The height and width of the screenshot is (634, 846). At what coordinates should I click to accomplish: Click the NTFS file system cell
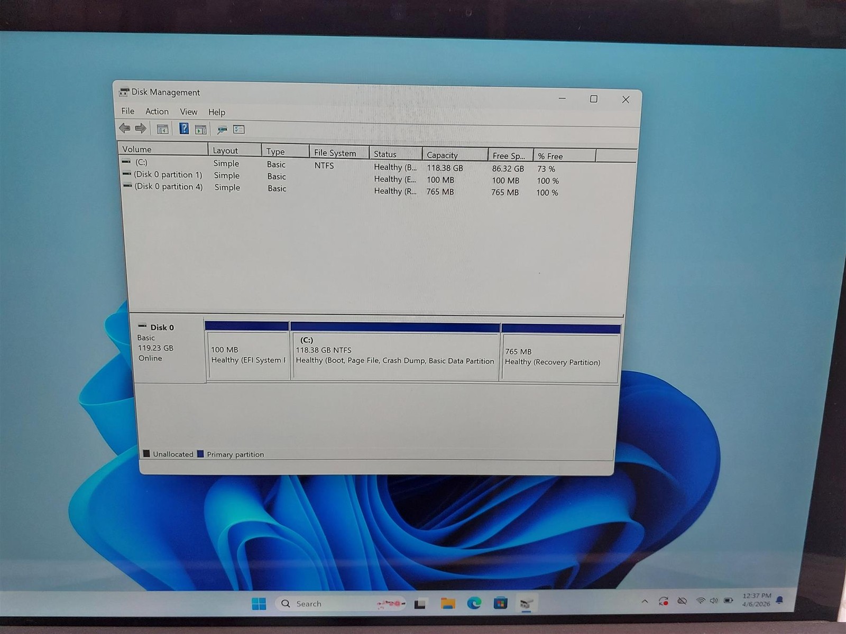tap(324, 165)
